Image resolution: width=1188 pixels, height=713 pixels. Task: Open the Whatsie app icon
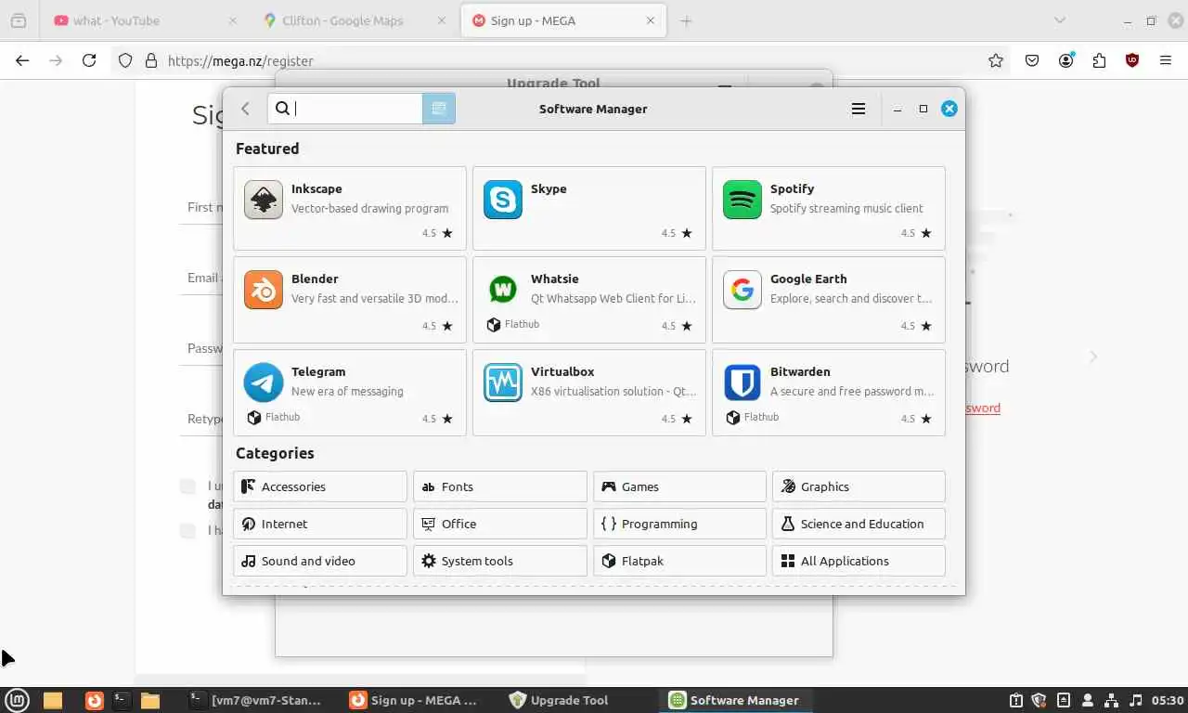tap(503, 290)
